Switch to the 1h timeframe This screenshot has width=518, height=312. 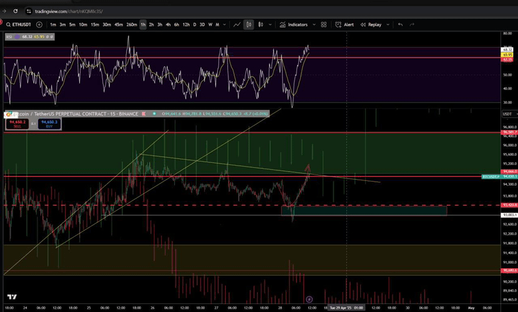(x=143, y=25)
